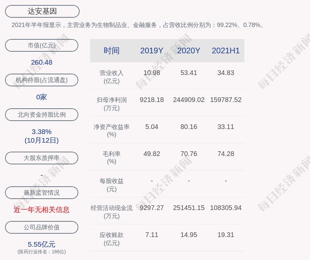Select the 2019Y column header

pyautogui.click(x=152, y=51)
